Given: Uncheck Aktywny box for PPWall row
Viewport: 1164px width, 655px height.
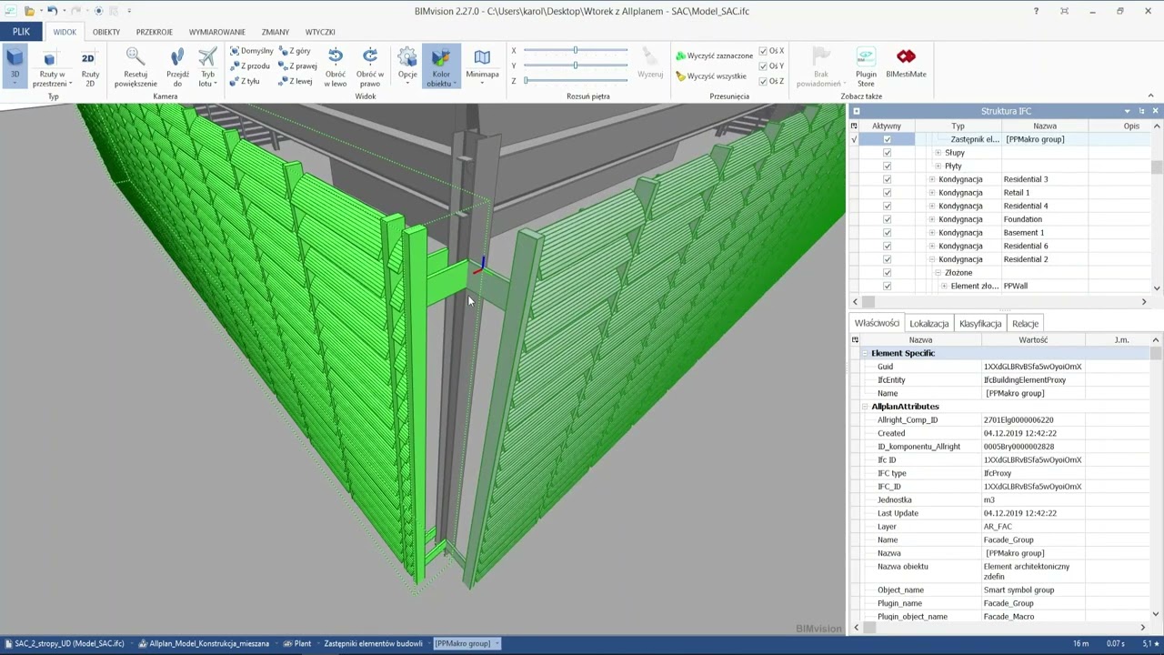Looking at the screenshot, I should pyautogui.click(x=887, y=286).
